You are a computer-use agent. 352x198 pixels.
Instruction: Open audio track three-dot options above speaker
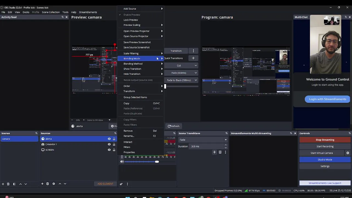click(122, 157)
